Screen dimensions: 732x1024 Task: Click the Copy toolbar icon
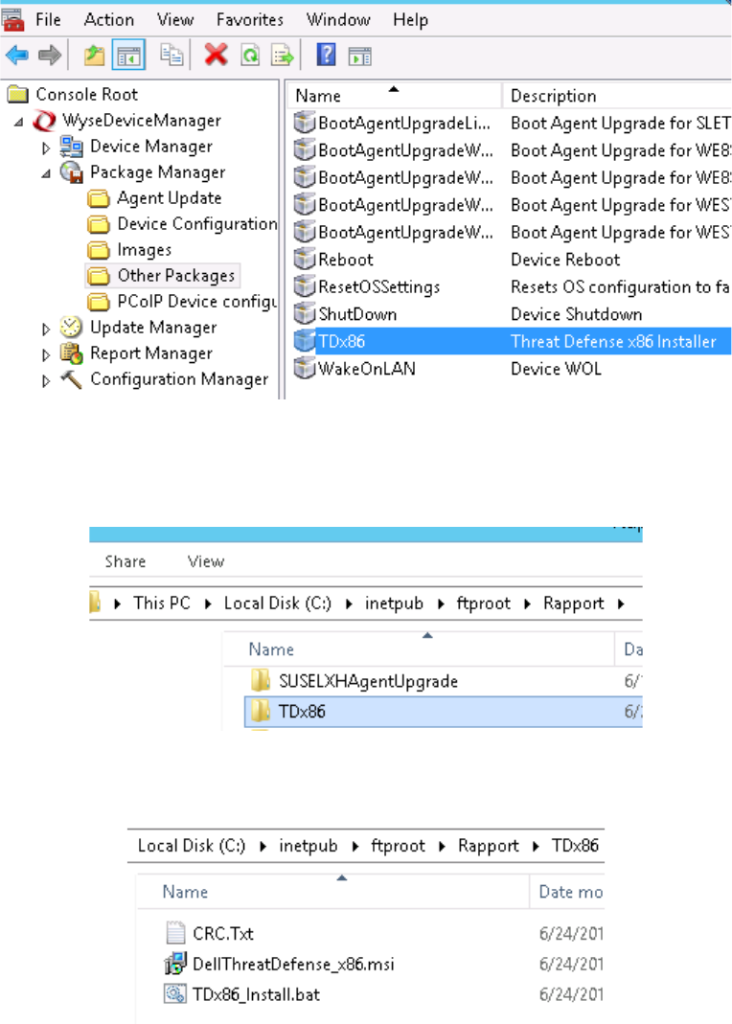click(x=172, y=56)
